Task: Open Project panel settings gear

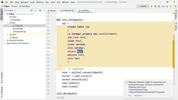Action: click(40, 11)
